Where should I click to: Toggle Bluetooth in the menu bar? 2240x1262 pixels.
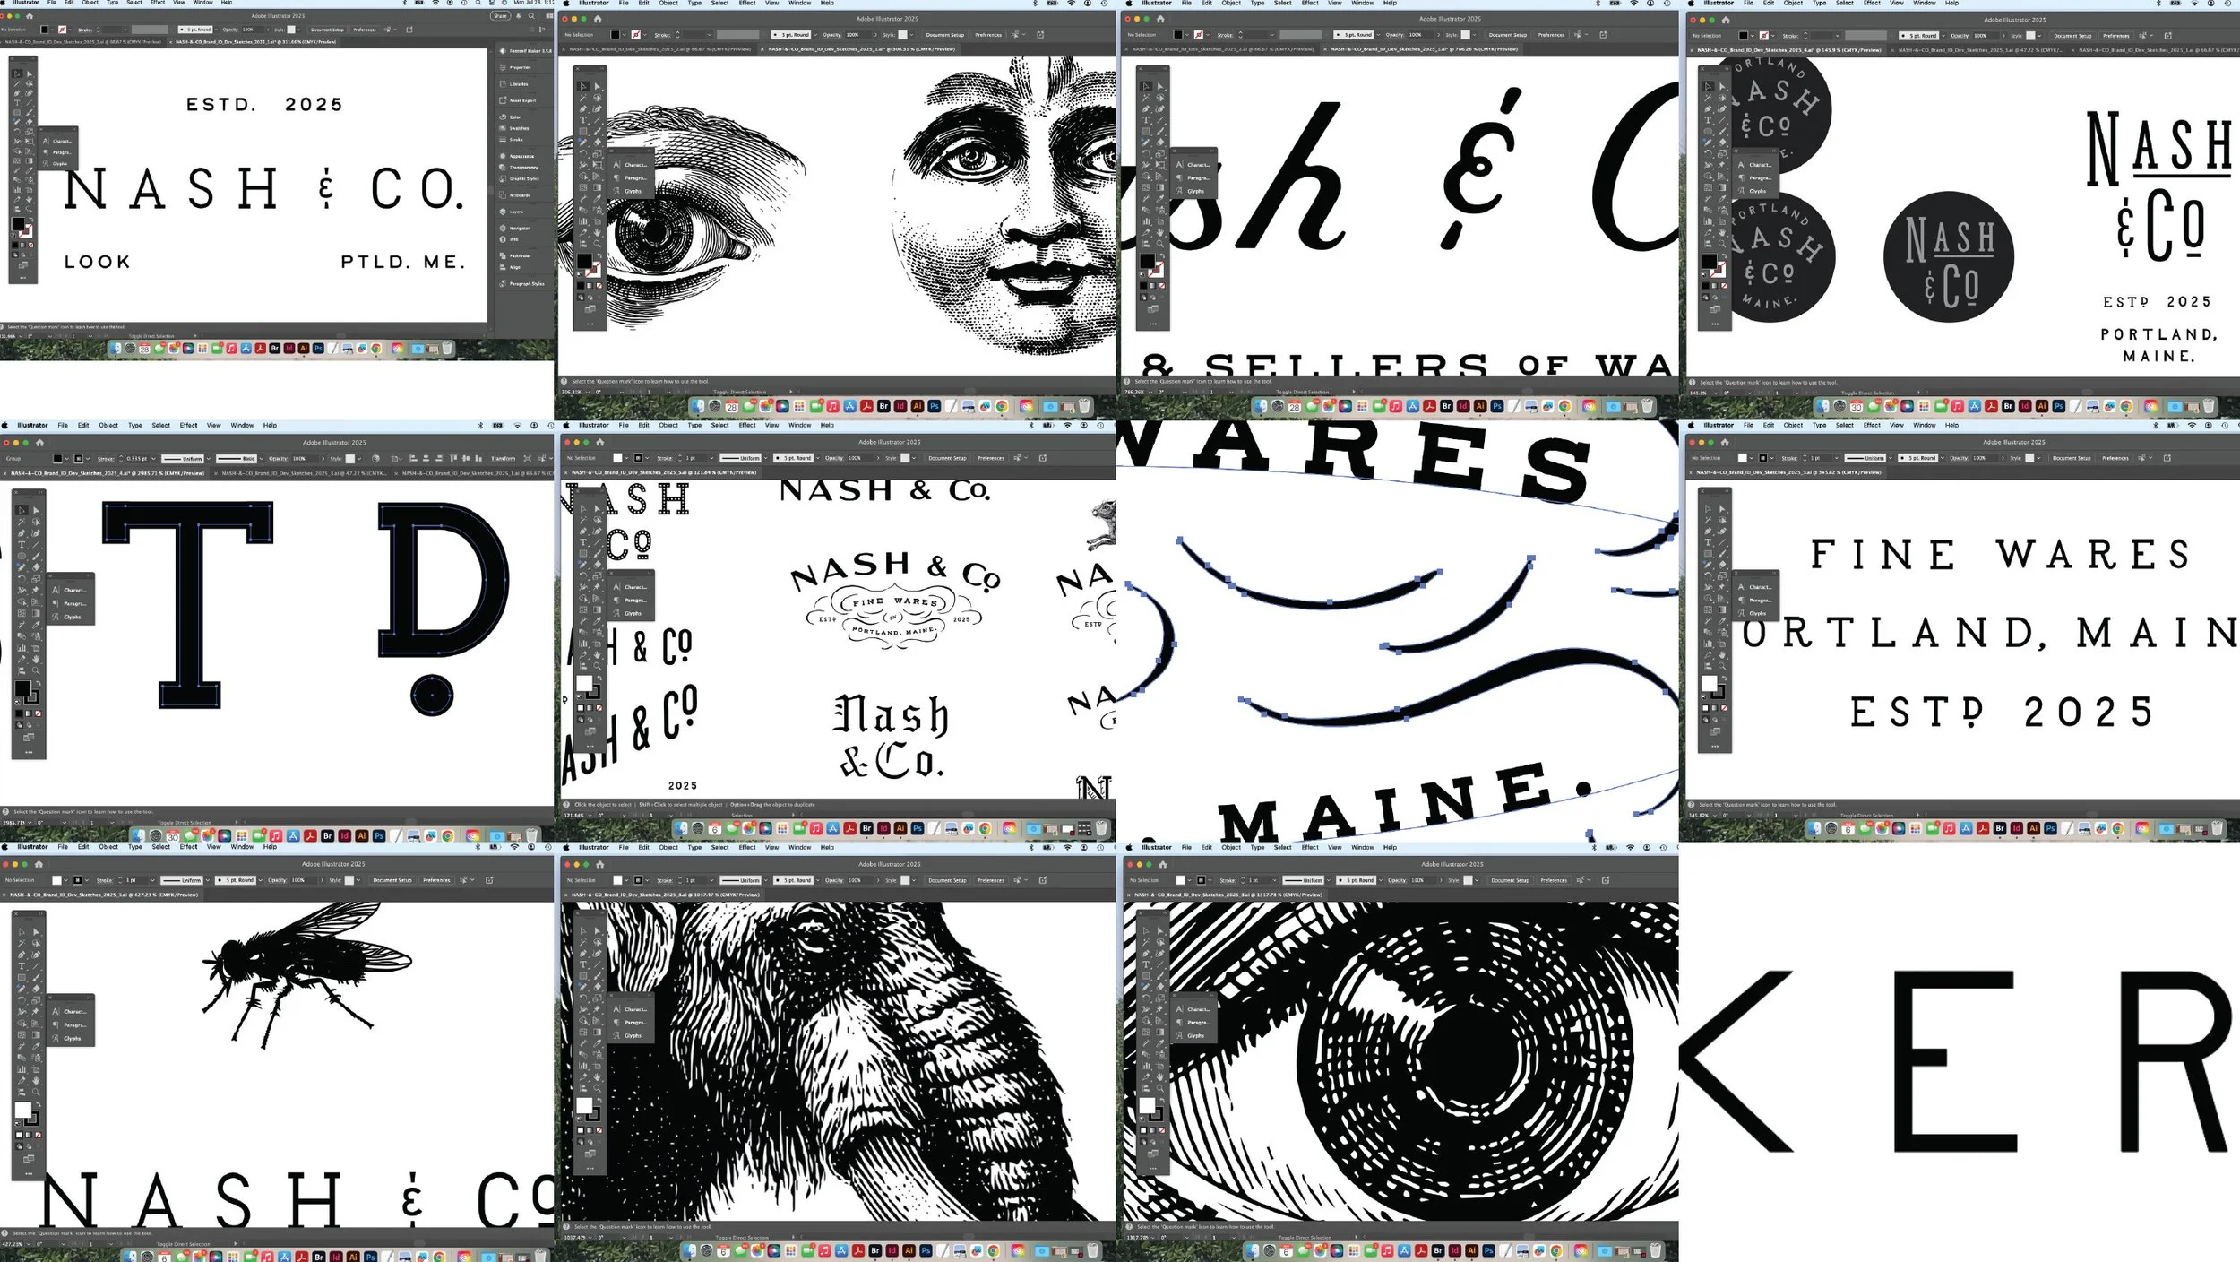pyautogui.click(x=404, y=3)
